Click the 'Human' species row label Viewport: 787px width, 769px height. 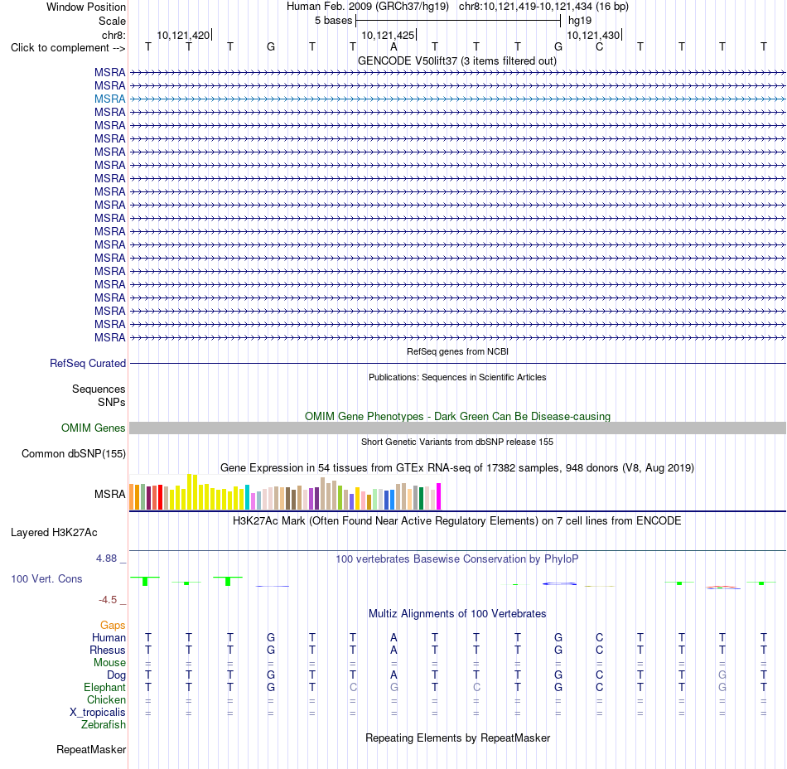click(x=109, y=637)
